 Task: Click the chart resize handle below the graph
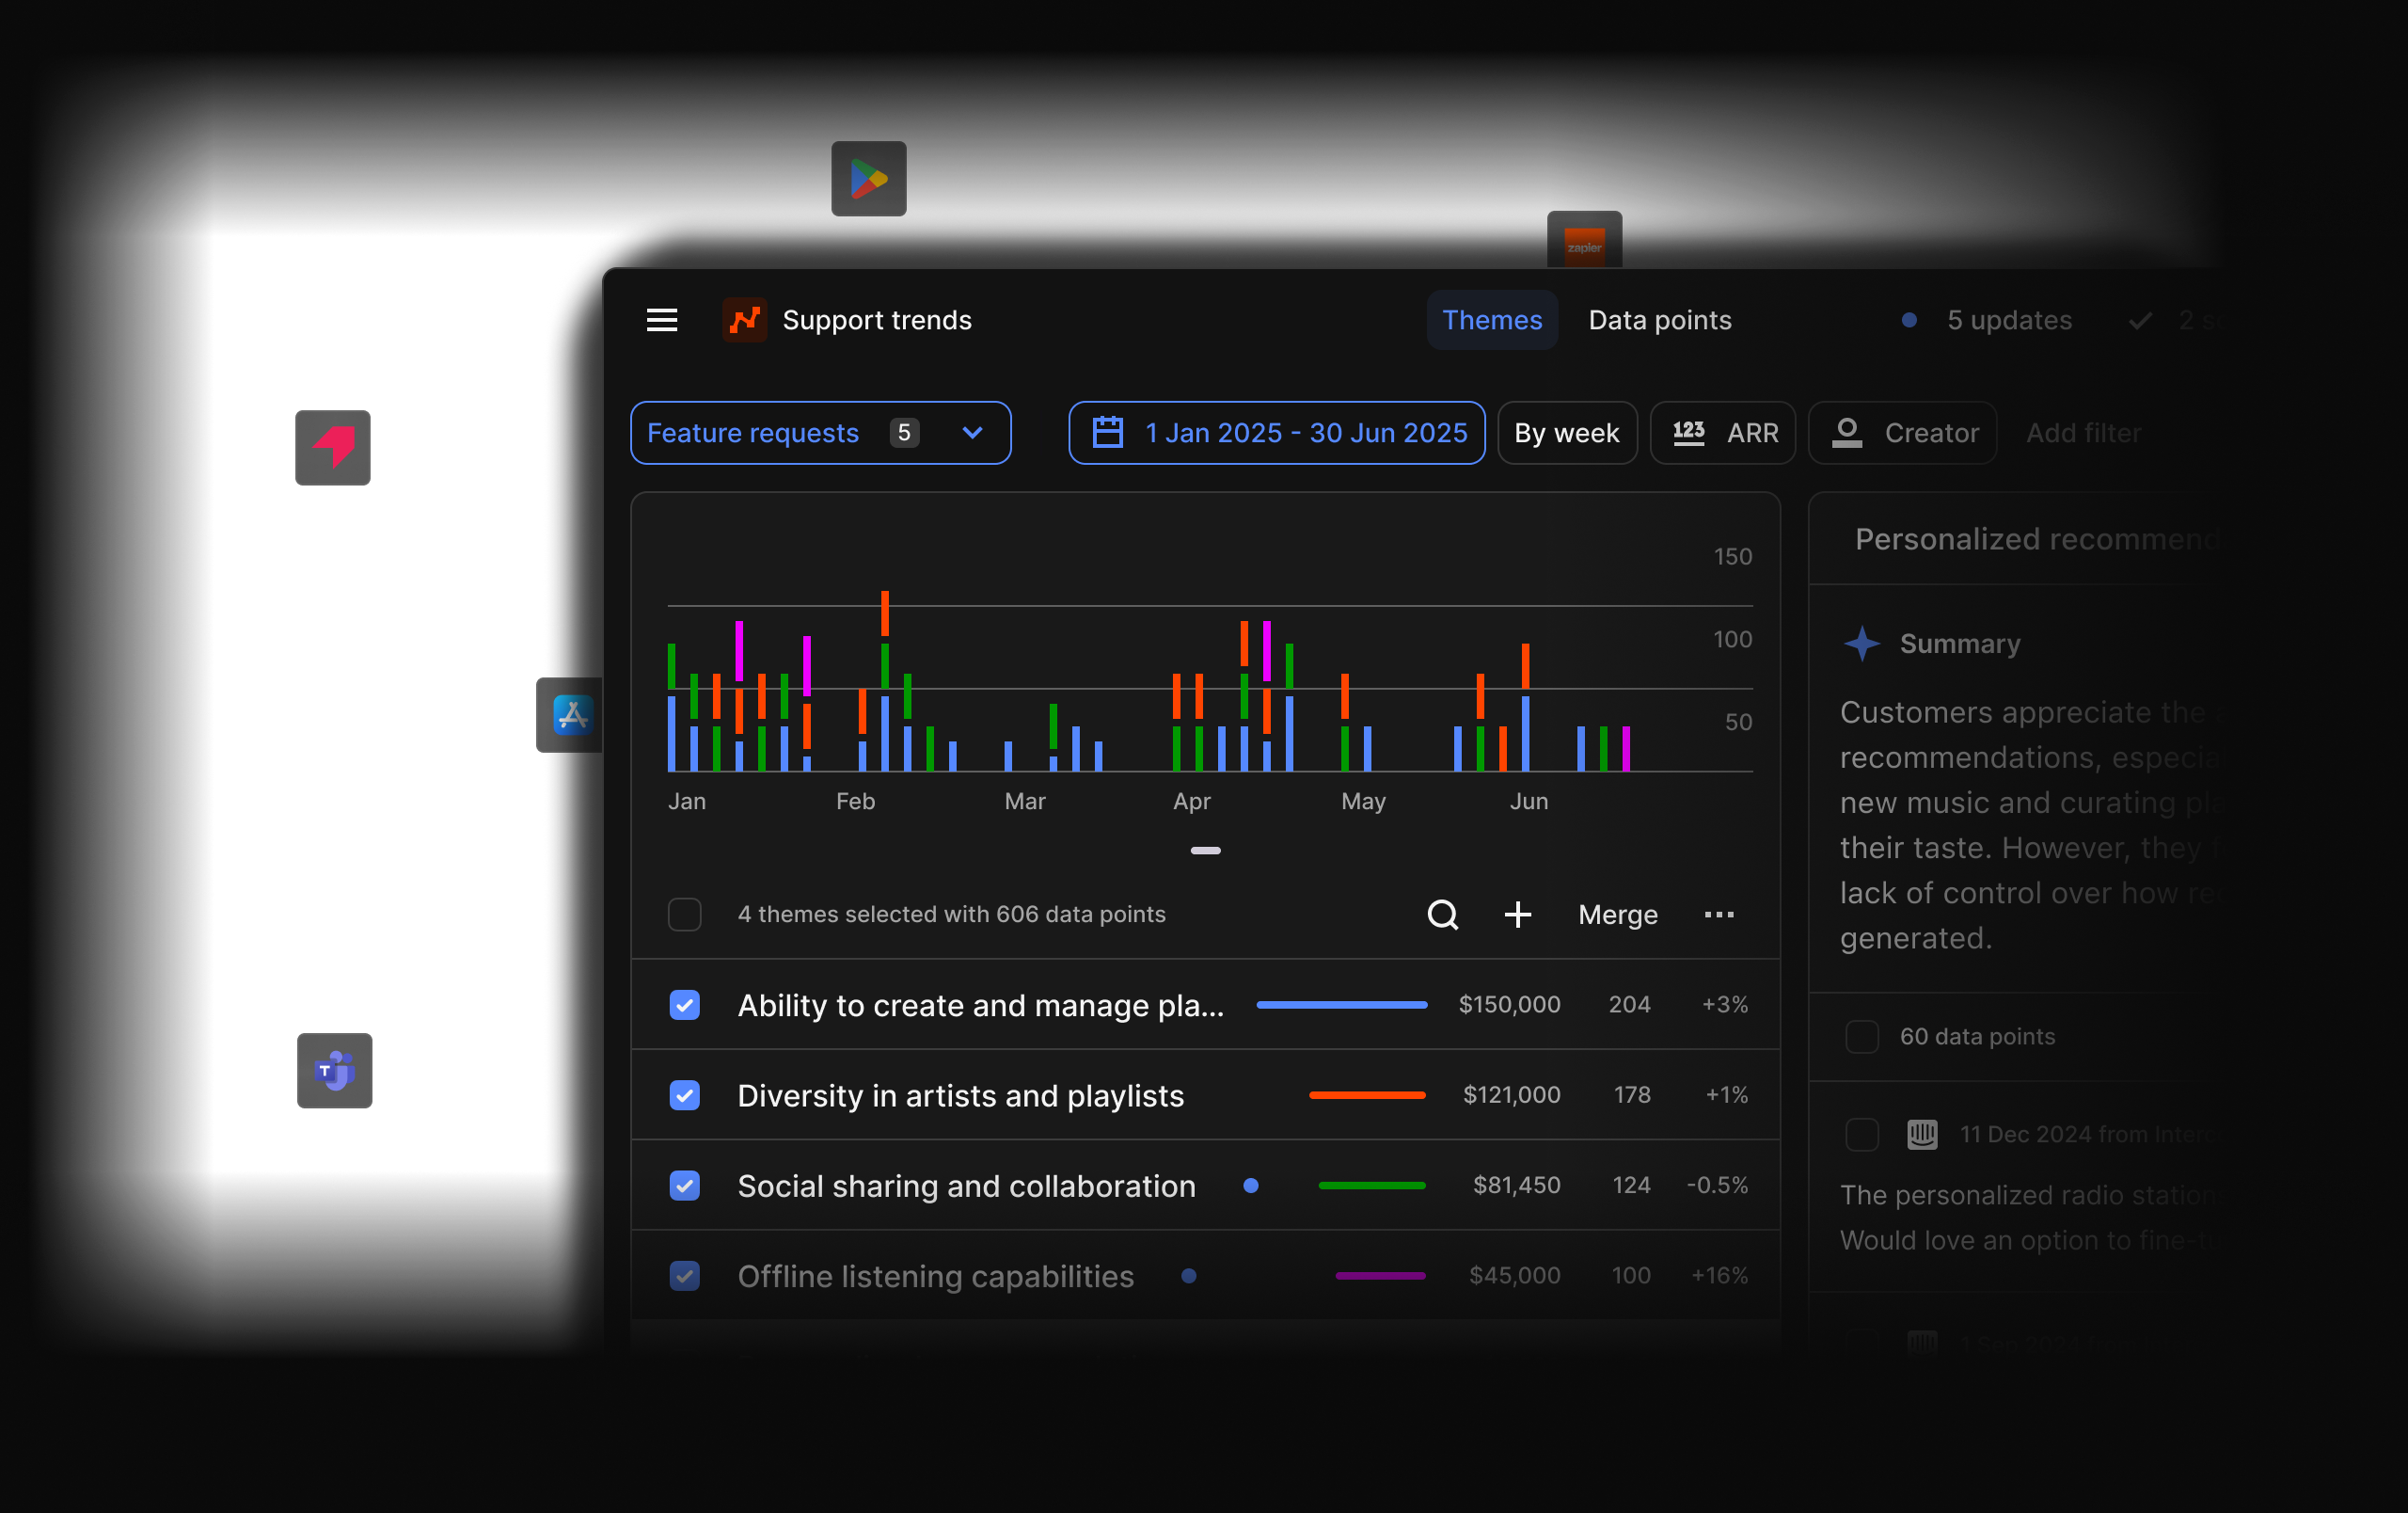[1205, 850]
